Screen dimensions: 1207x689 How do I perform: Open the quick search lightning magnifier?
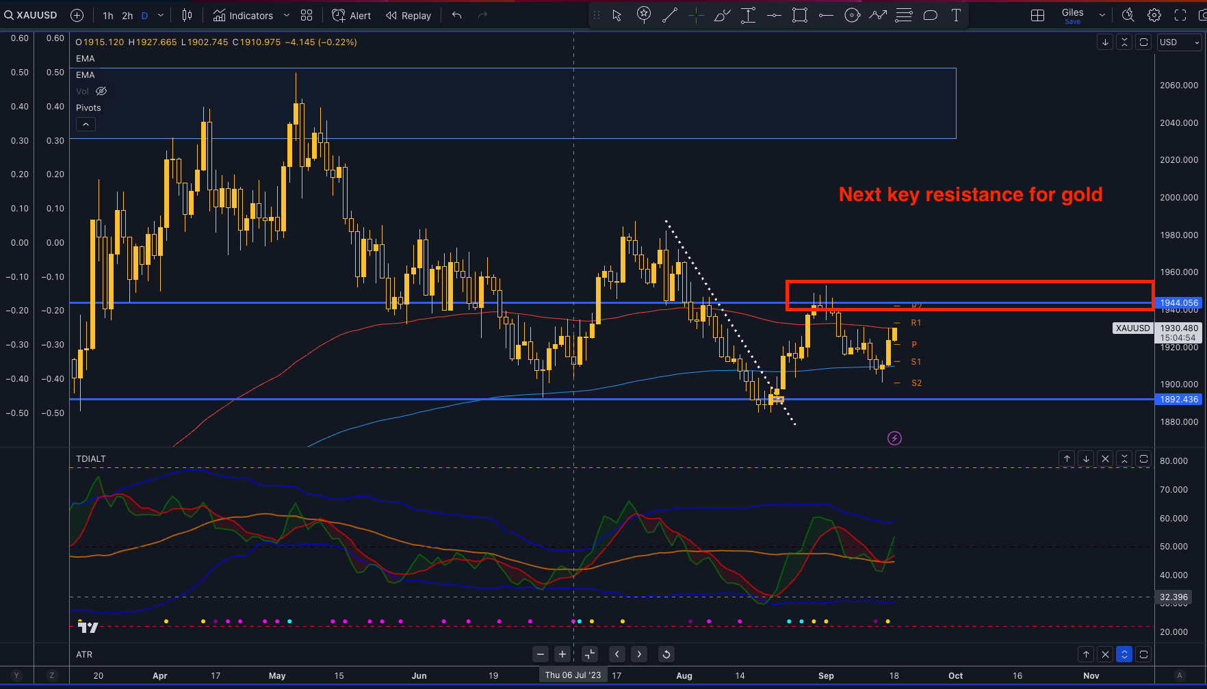(1128, 15)
